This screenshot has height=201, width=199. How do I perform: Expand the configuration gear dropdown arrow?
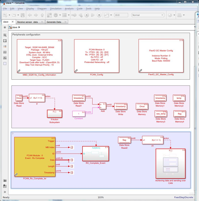click(x=60, y=15)
